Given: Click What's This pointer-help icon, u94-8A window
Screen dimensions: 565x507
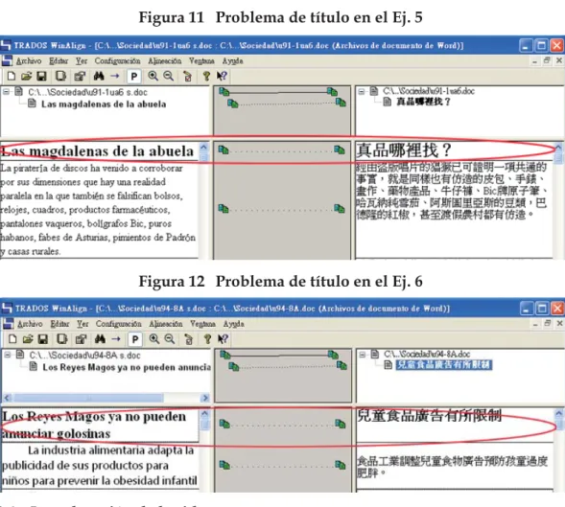Looking at the screenshot, I should (x=223, y=339).
